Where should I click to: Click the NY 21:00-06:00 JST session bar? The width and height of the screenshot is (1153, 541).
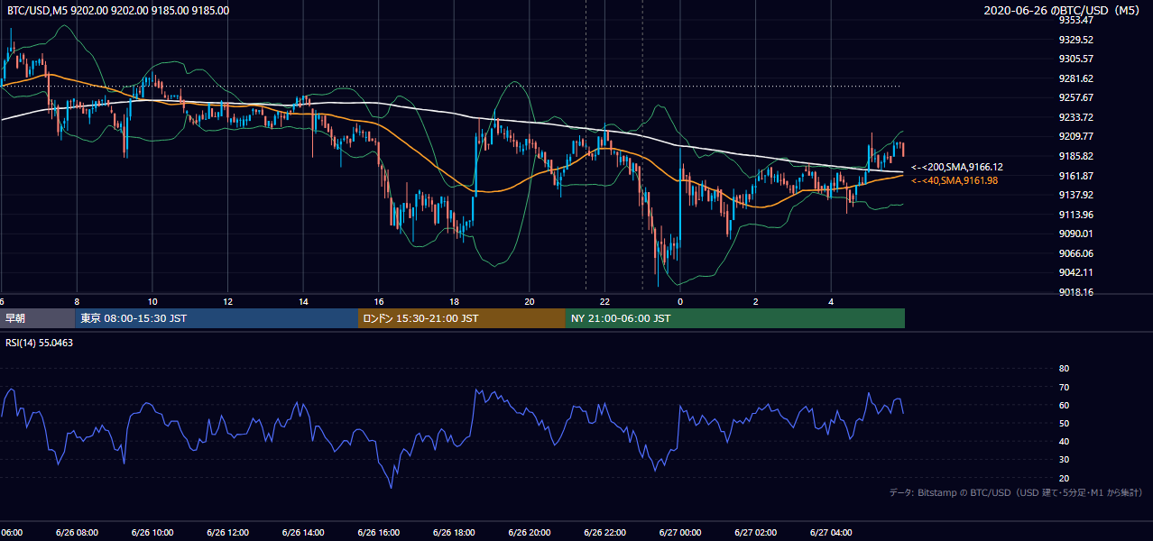click(x=735, y=318)
